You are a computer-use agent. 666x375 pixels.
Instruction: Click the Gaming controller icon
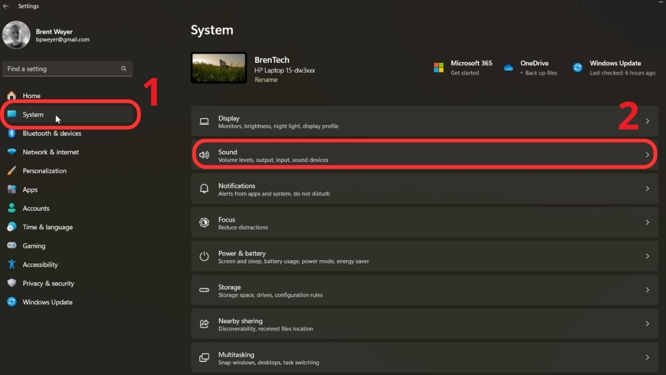(11, 246)
